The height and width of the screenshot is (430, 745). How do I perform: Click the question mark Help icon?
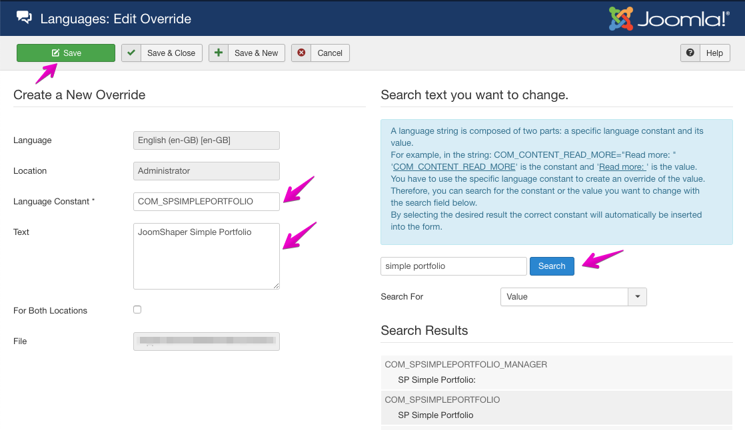pos(691,53)
